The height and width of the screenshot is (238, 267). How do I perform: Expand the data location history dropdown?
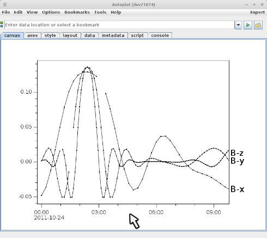[238, 25]
